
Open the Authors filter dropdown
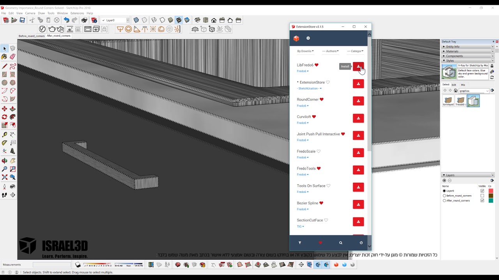pyautogui.click(x=331, y=51)
